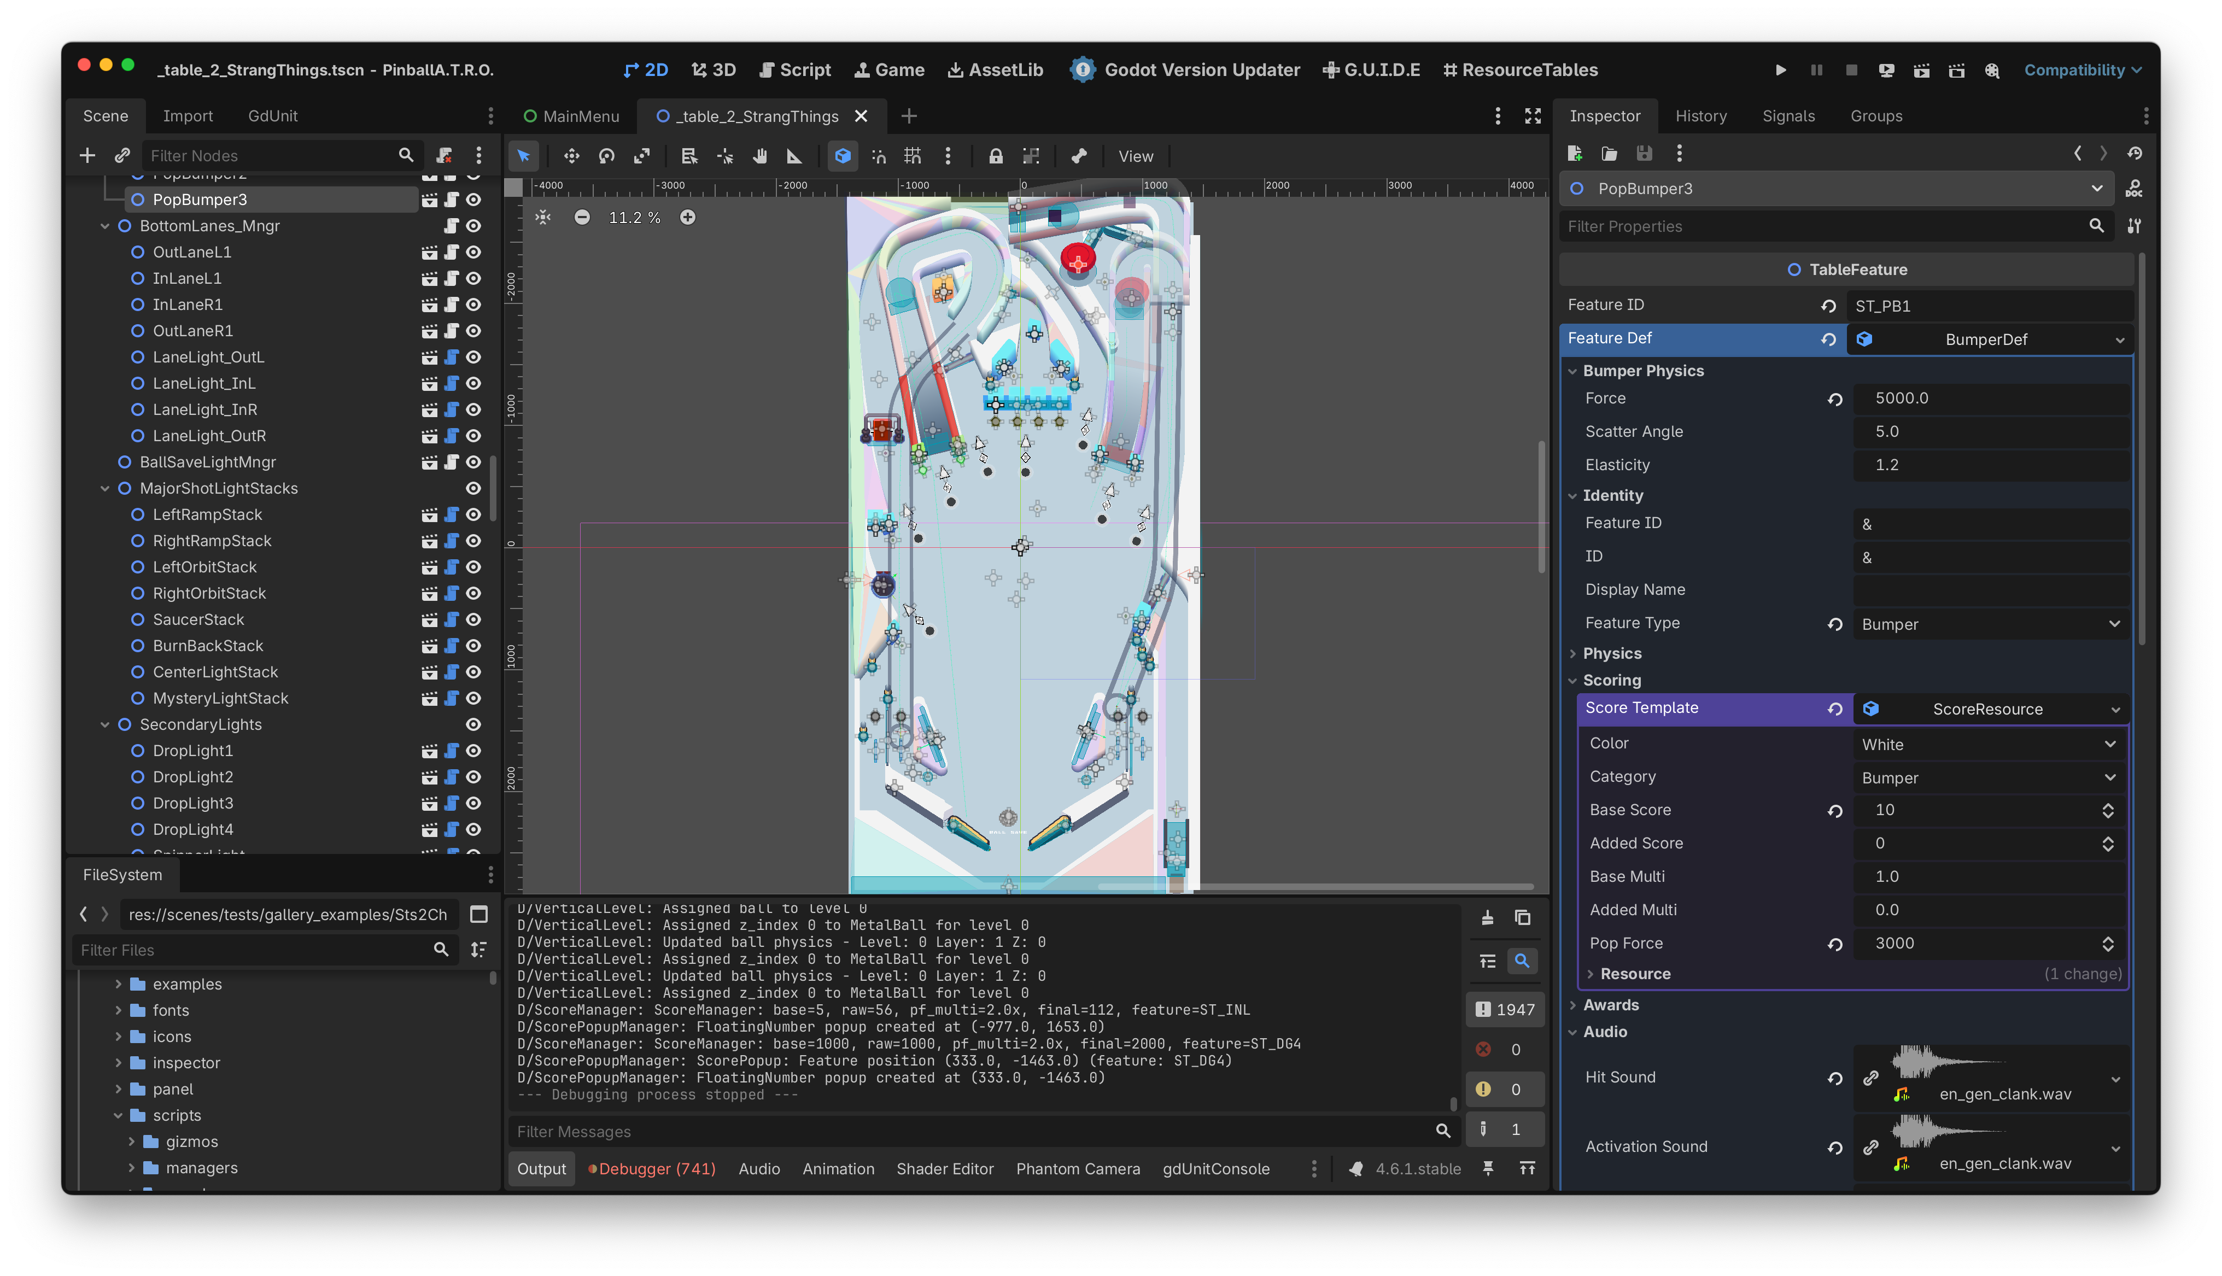Select the Pan Mode hand tool

point(759,156)
